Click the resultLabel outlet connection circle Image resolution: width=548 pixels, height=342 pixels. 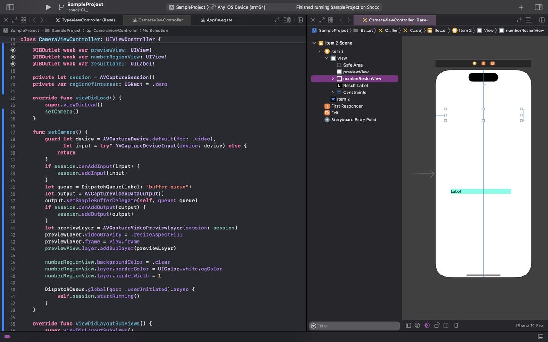point(13,64)
